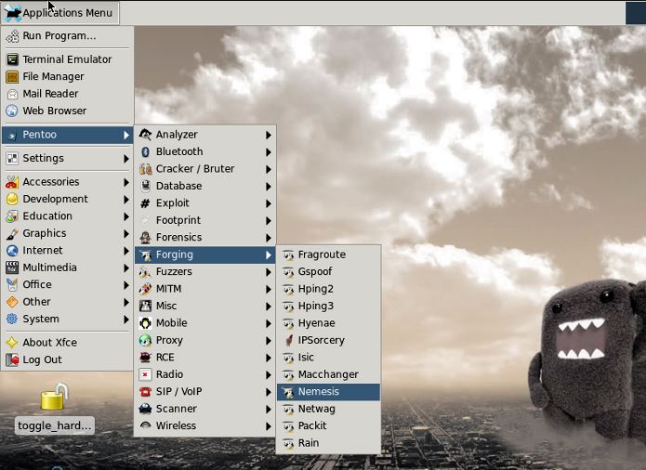The width and height of the screenshot is (646, 470).
Task: Click the RCE category icon
Action: (145, 358)
